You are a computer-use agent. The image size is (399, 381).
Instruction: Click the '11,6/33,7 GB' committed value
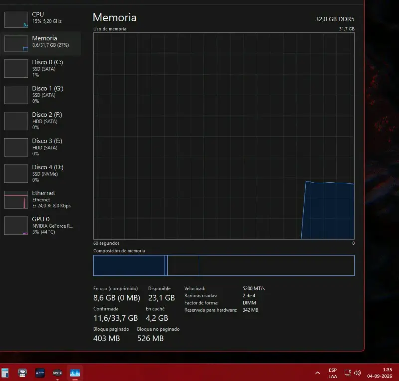click(116, 318)
